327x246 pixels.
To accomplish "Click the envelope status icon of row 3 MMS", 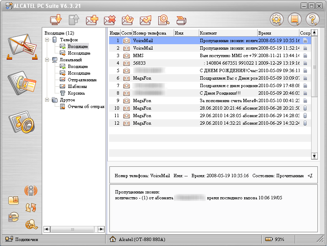I will [127, 55].
